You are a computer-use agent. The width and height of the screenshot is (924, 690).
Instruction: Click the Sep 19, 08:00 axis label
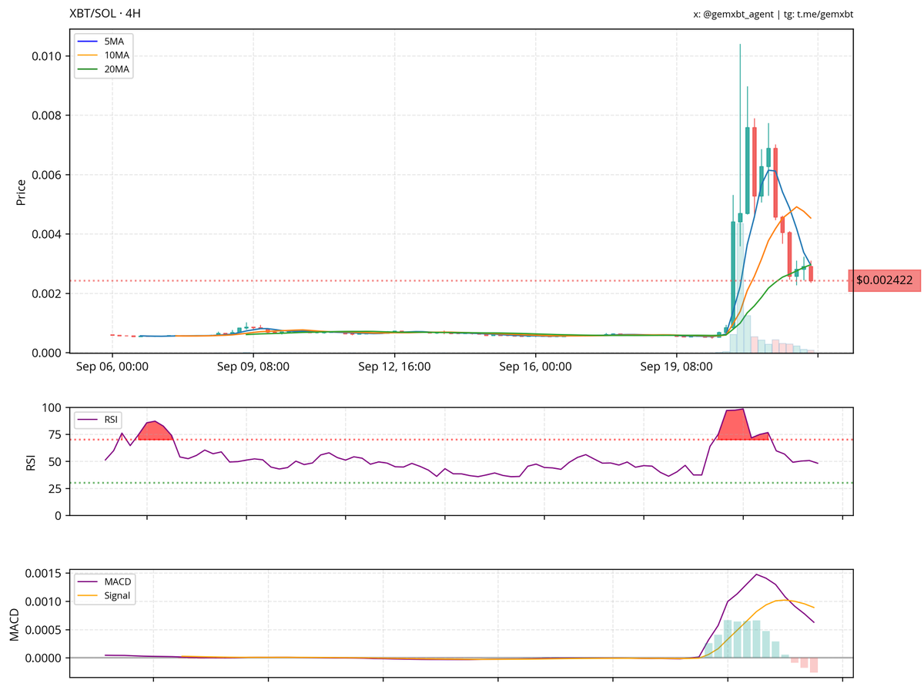tap(675, 367)
